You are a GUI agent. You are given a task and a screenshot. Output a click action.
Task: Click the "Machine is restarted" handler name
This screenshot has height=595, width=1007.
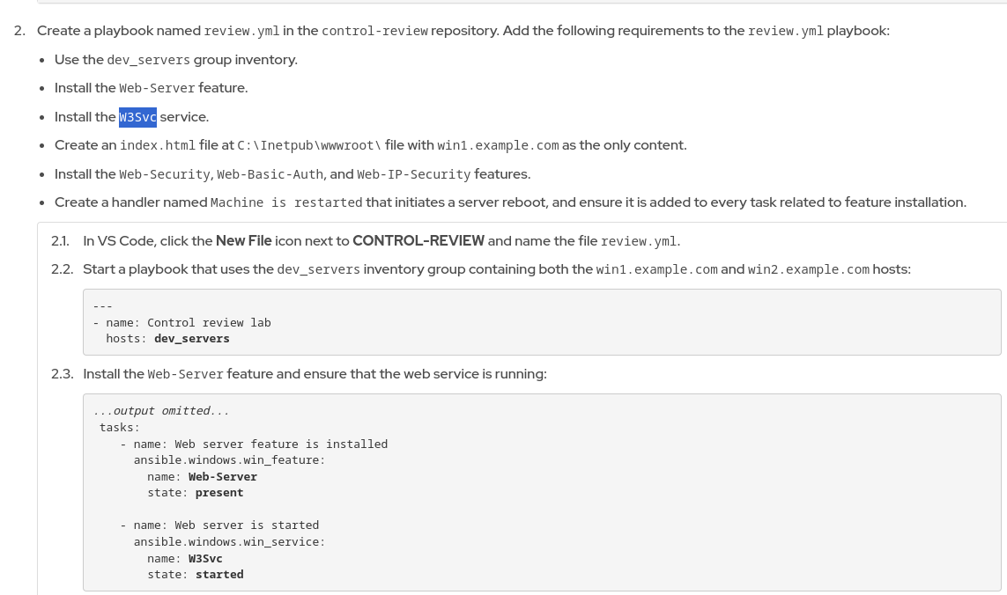(x=286, y=202)
